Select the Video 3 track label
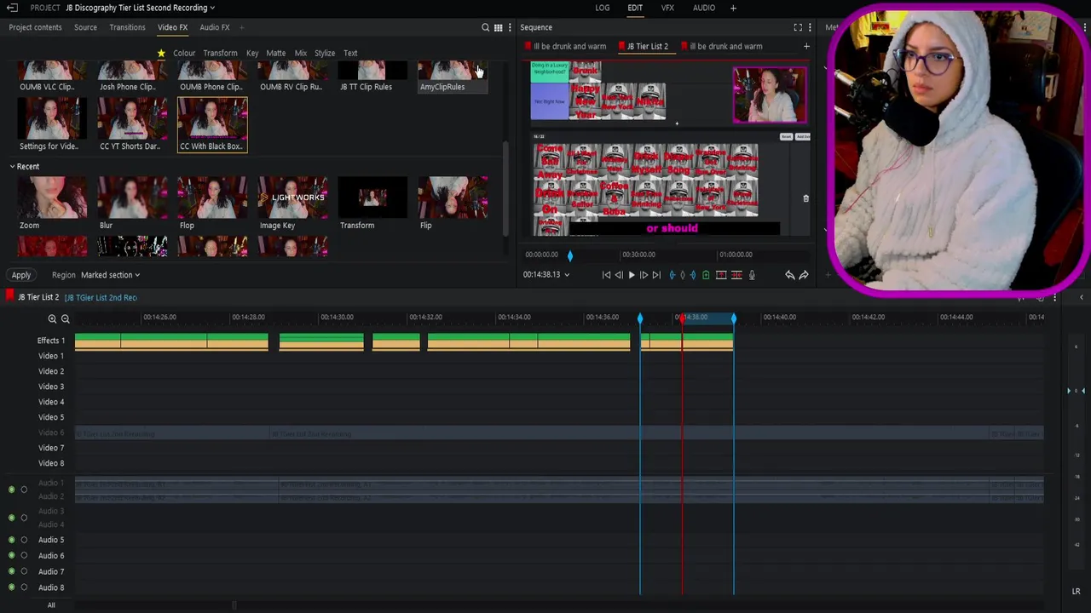 point(50,387)
